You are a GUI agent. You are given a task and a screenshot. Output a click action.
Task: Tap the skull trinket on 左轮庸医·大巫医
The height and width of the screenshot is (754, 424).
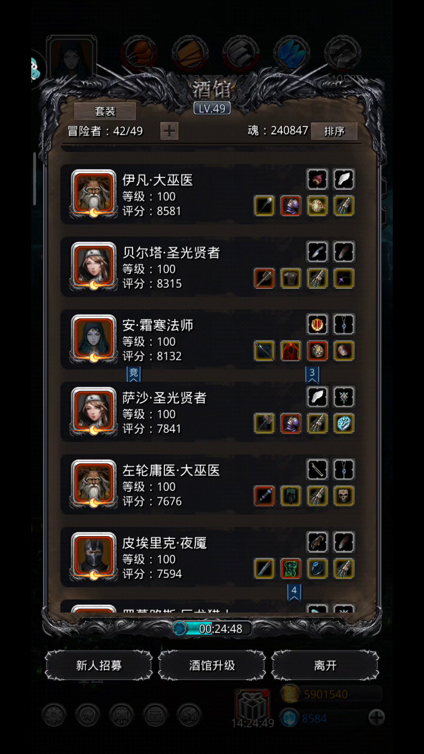[344, 495]
